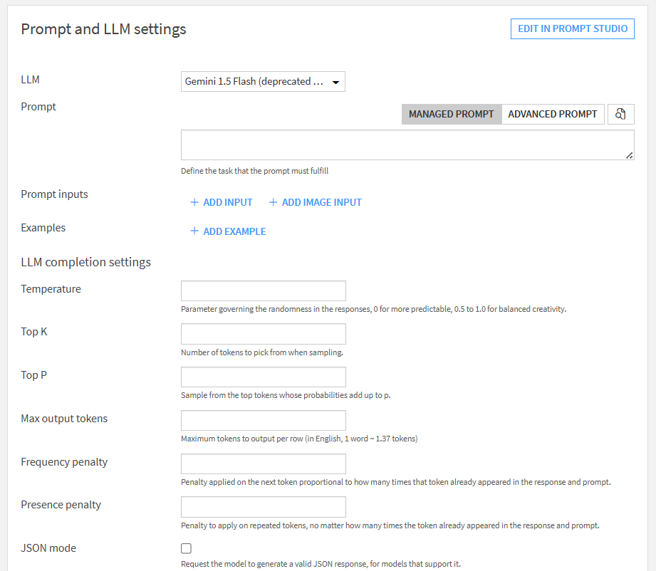Click EDIT IN PROMPT STUDIO button
This screenshot has height=571, width=656.
click(573, 29)
